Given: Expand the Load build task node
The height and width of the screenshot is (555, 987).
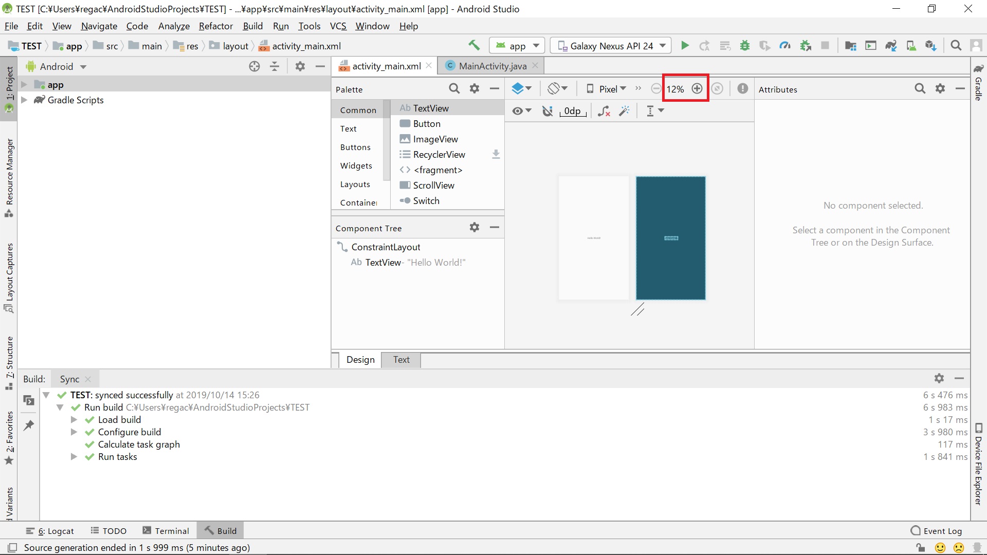Looking at the screenshot, I should pos(74,419).
